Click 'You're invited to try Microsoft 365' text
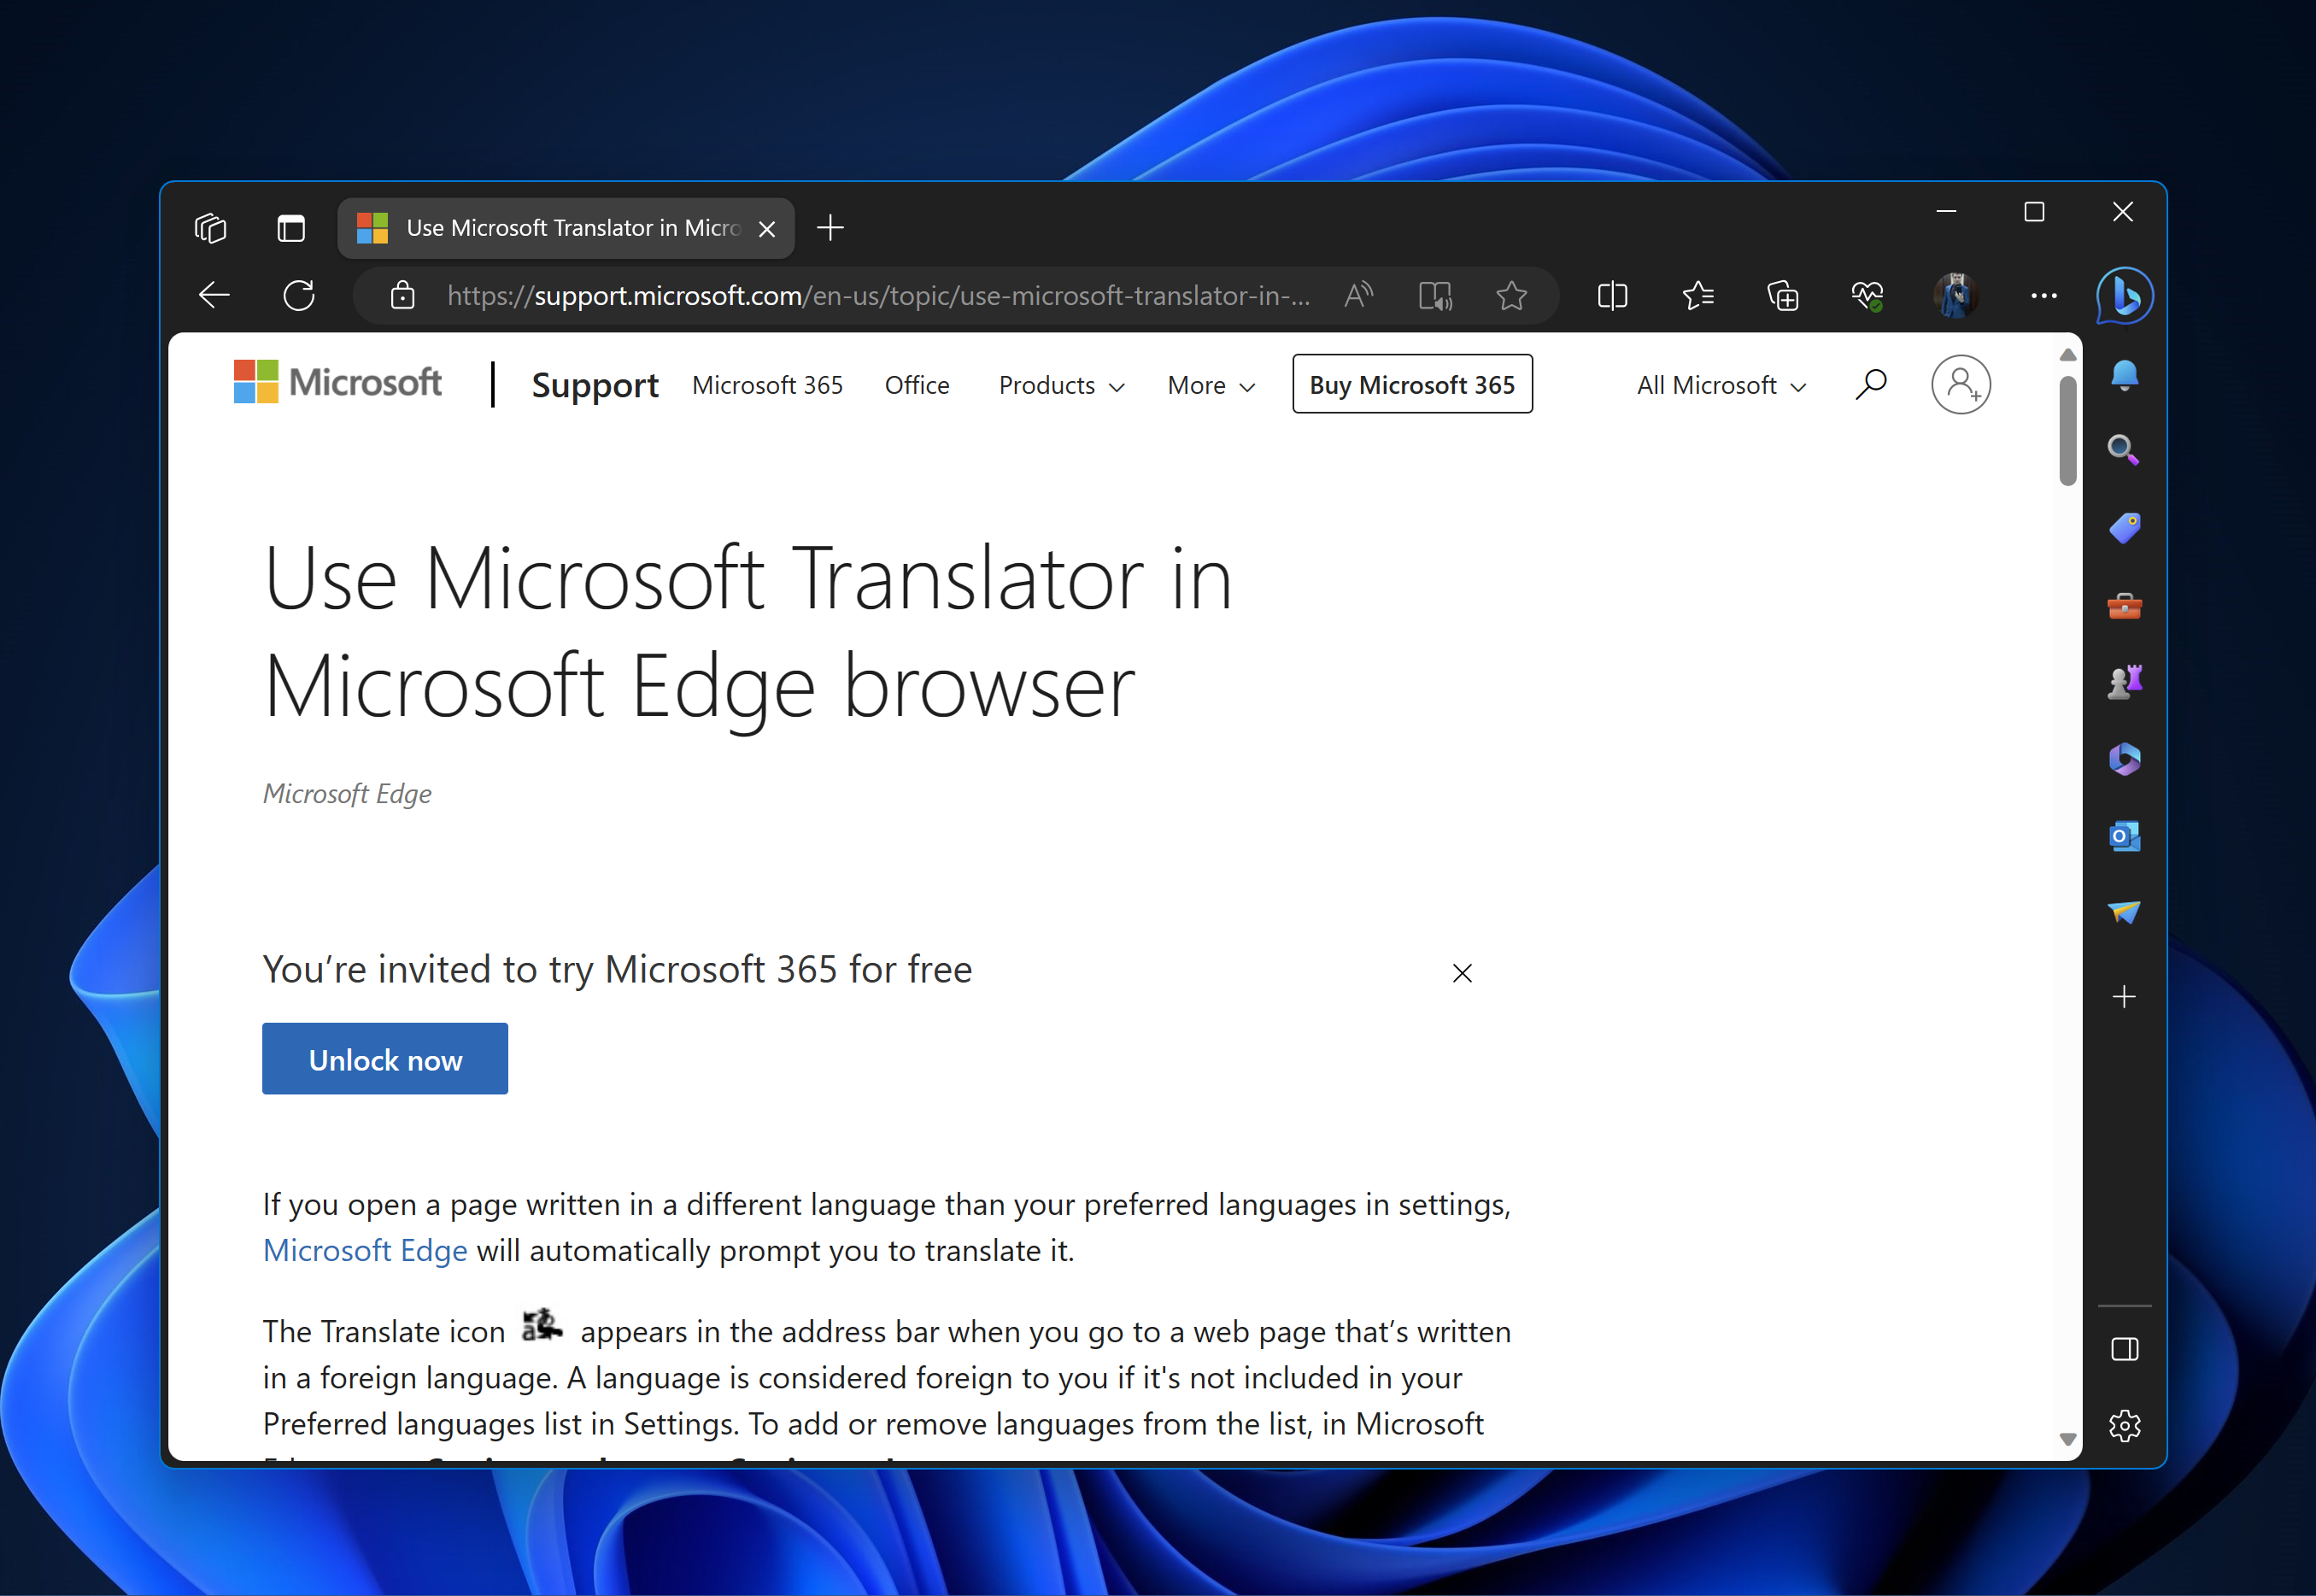The width and height of the screenshot is (2316, 1596). pyautogui.click(x=617, y=970)
